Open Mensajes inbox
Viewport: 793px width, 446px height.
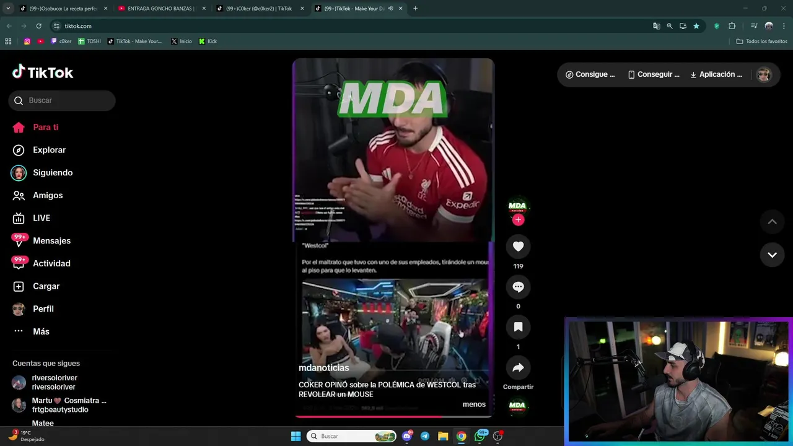tap(42, 240)
